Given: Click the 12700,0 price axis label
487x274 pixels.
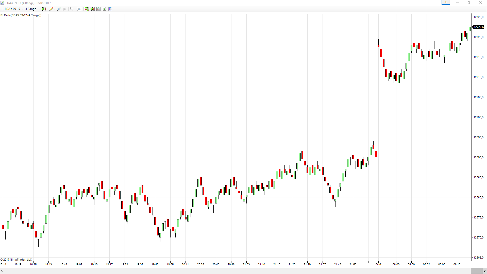Looking at the screenshot, I should 479,117.
